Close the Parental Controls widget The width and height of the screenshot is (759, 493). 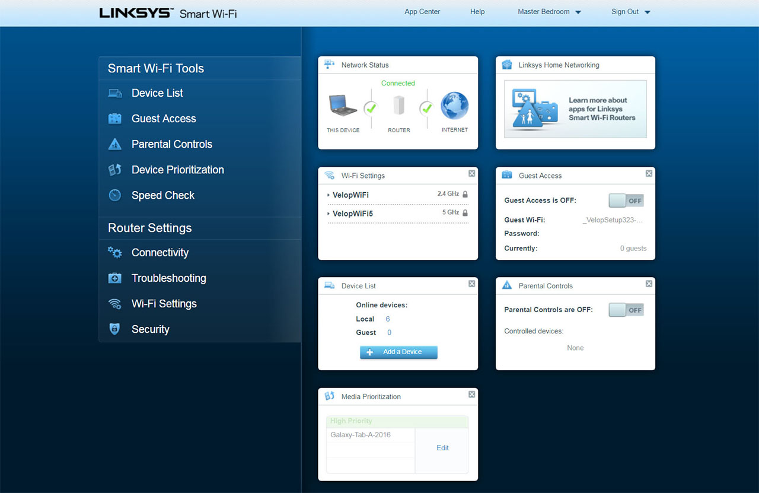(x=649, y=284)
